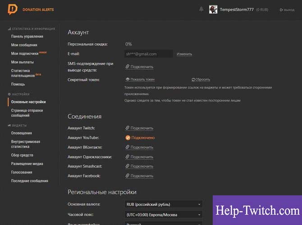This screenshot has height=225, width=302.
Task: Open the Основная валюта dropdown
Action: coord(164,204)
